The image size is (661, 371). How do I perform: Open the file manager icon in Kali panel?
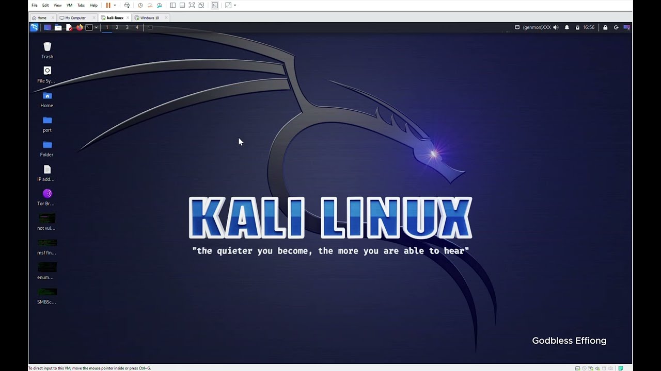(x=58, y=27)
